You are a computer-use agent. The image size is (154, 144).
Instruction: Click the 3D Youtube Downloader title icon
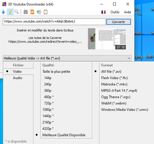4,4
